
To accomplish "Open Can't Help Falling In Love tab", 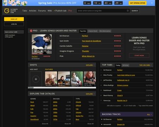I will (126, 75).
